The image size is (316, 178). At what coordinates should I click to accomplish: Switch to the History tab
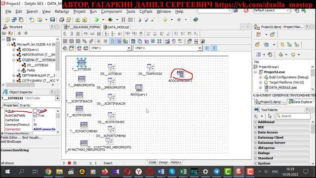tap(176, 162)
